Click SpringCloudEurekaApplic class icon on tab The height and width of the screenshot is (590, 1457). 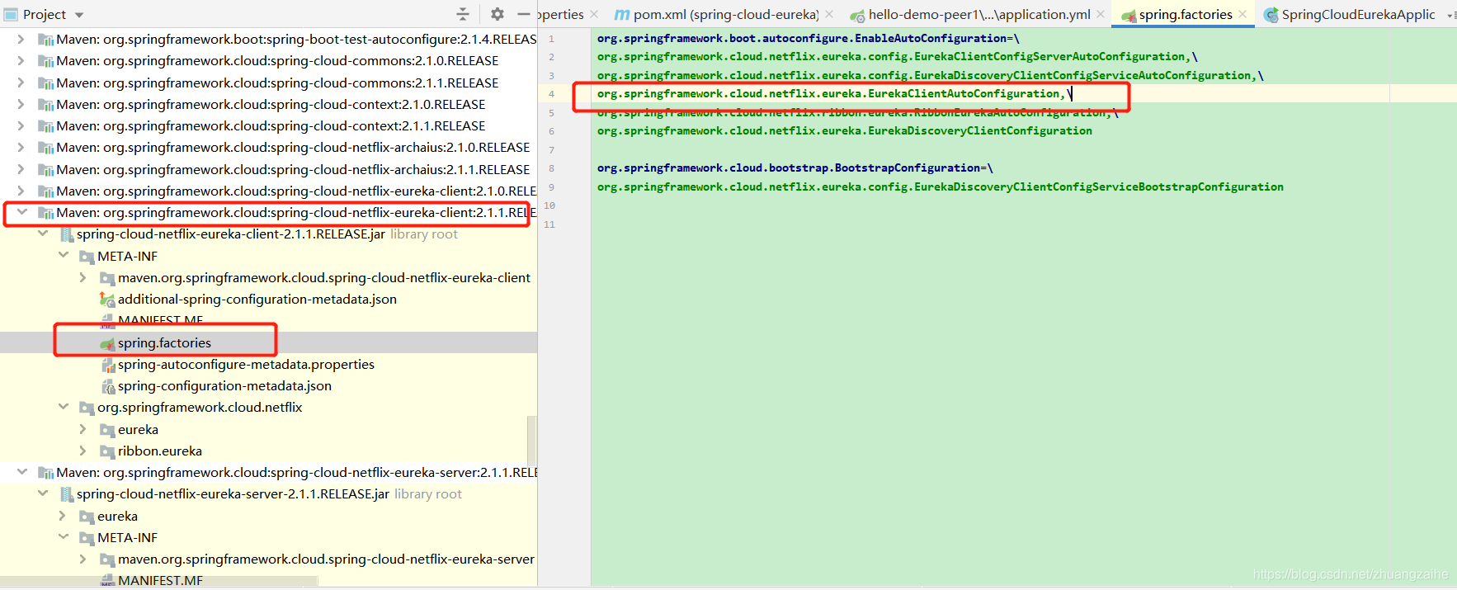[x=1271, y=15]
